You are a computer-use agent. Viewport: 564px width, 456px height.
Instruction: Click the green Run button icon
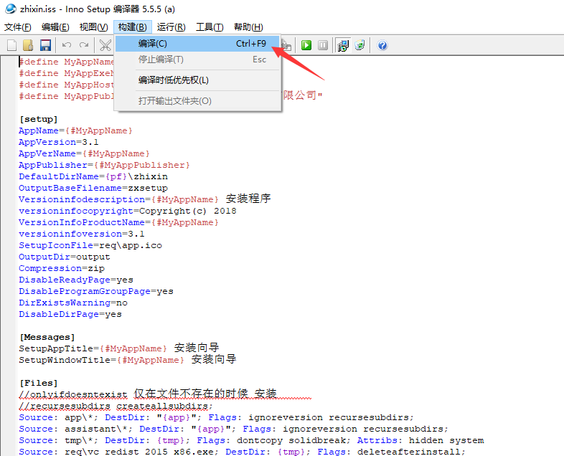[306, 45]
